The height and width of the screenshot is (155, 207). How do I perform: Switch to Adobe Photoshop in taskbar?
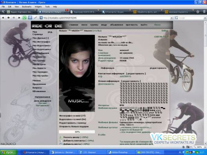coord(120,153)
